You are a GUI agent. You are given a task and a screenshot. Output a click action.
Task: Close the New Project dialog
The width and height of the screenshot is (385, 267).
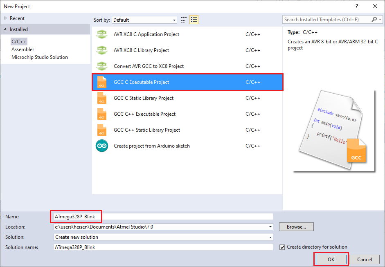tap(375, 7)
